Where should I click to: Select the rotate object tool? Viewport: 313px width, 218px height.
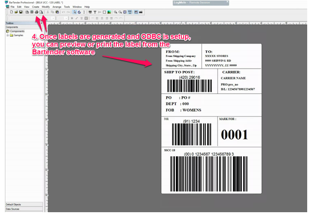pos(79,12)
